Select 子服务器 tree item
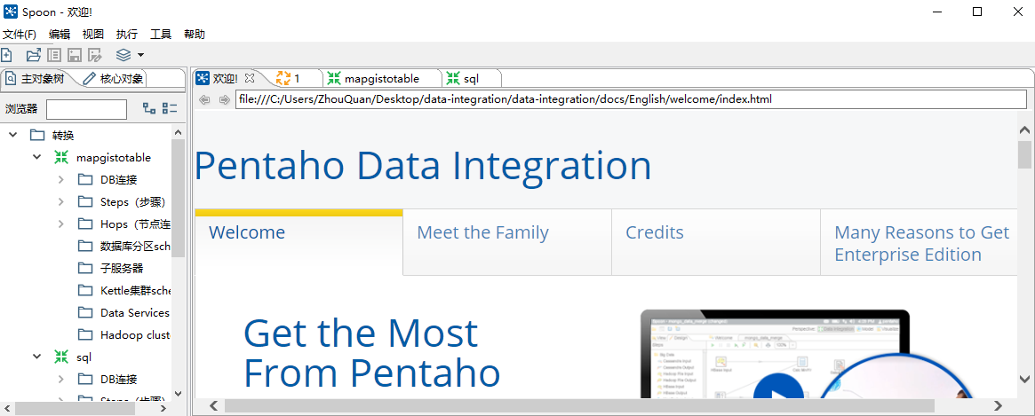The width and height of the screenshot is (1035, 416). pos(122,269)
